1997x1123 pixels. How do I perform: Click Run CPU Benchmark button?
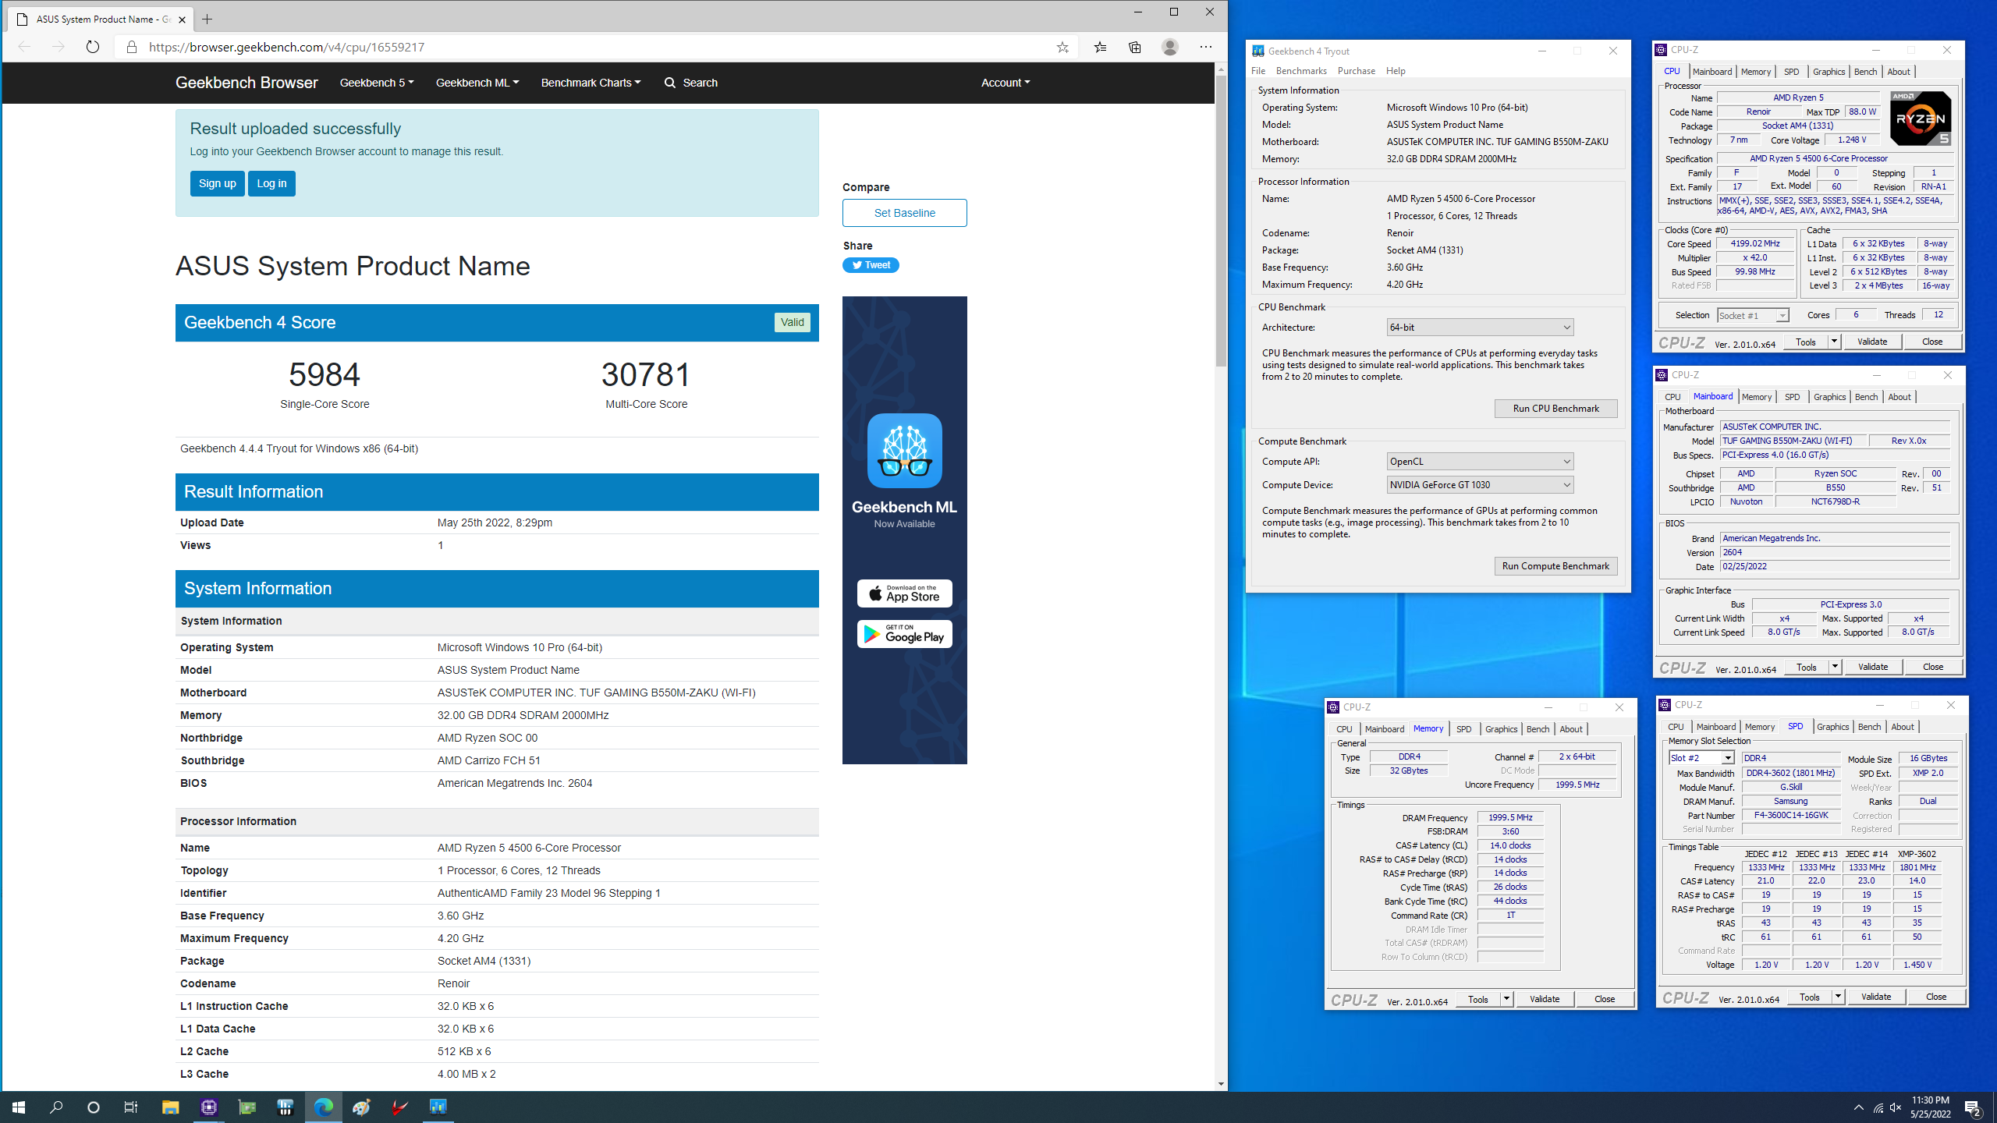(x=1555, y=409)
